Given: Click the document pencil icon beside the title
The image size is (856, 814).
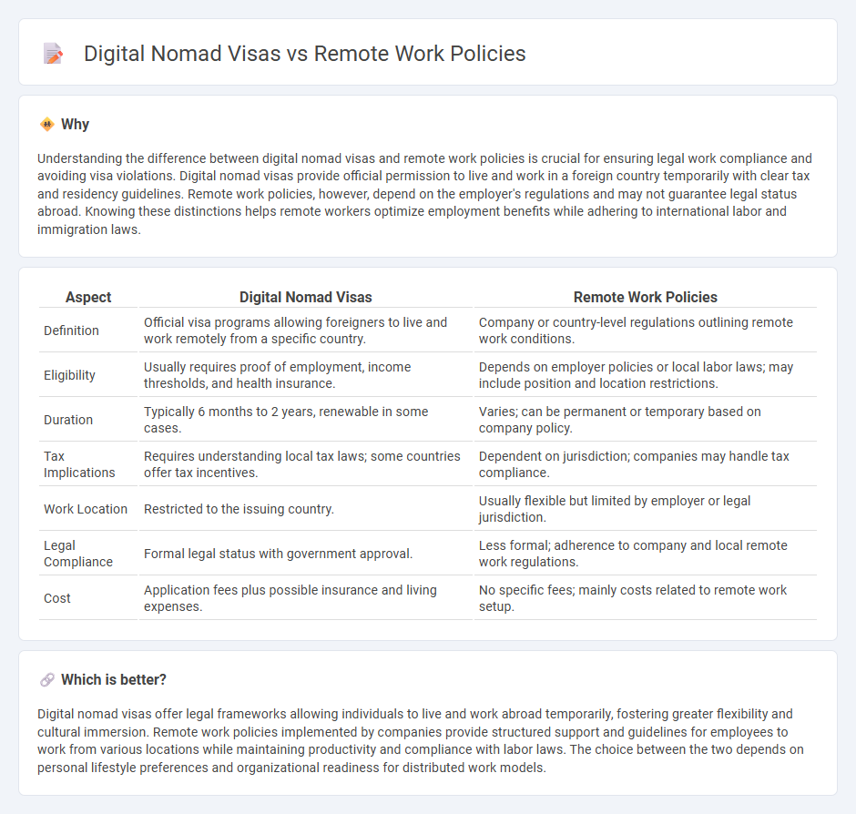Looking at the screenshot, I should 53,54.
